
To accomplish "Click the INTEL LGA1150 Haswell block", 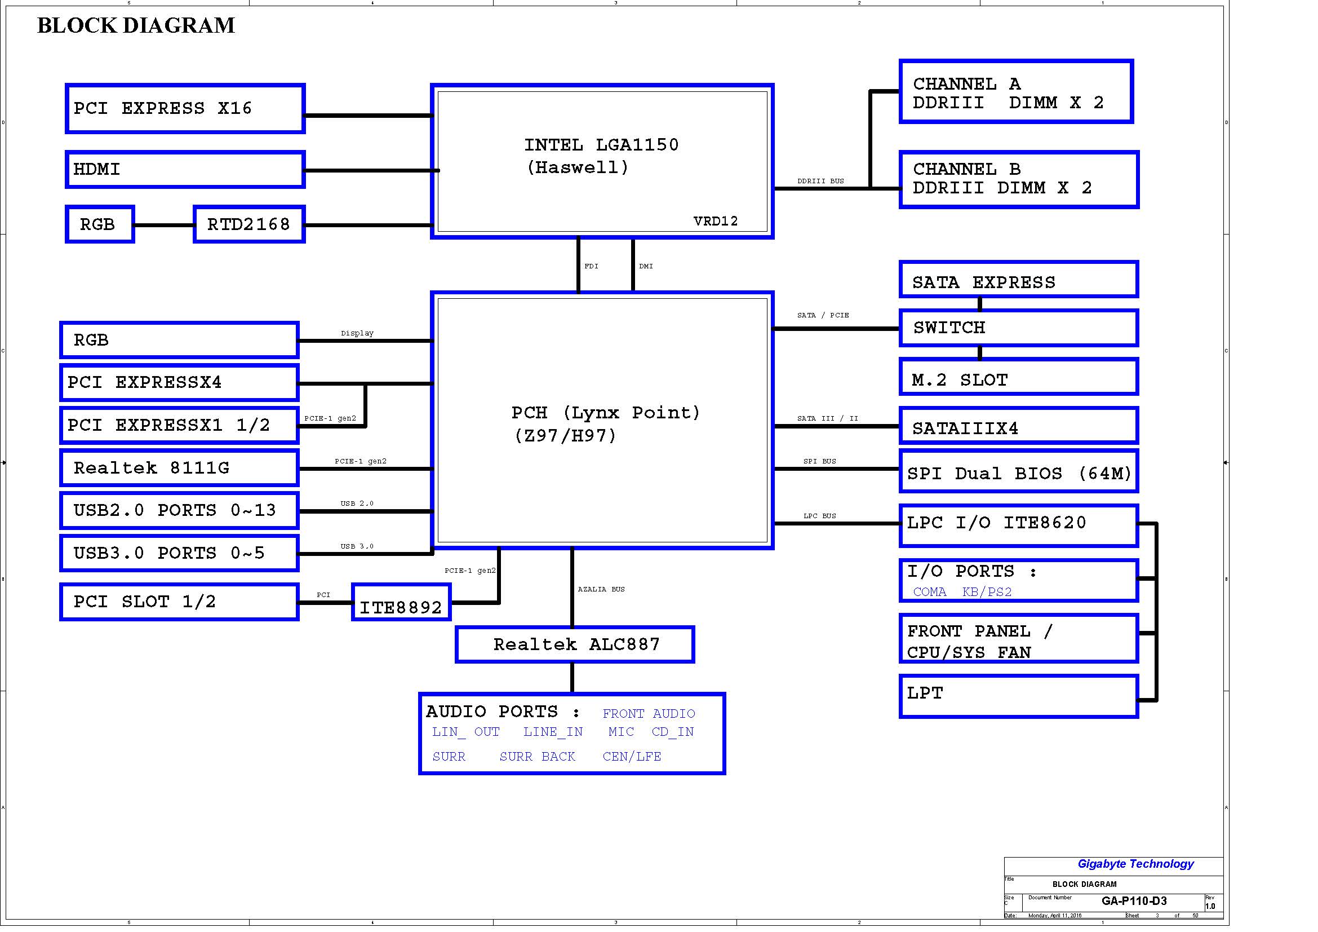I will coord(602,161).
